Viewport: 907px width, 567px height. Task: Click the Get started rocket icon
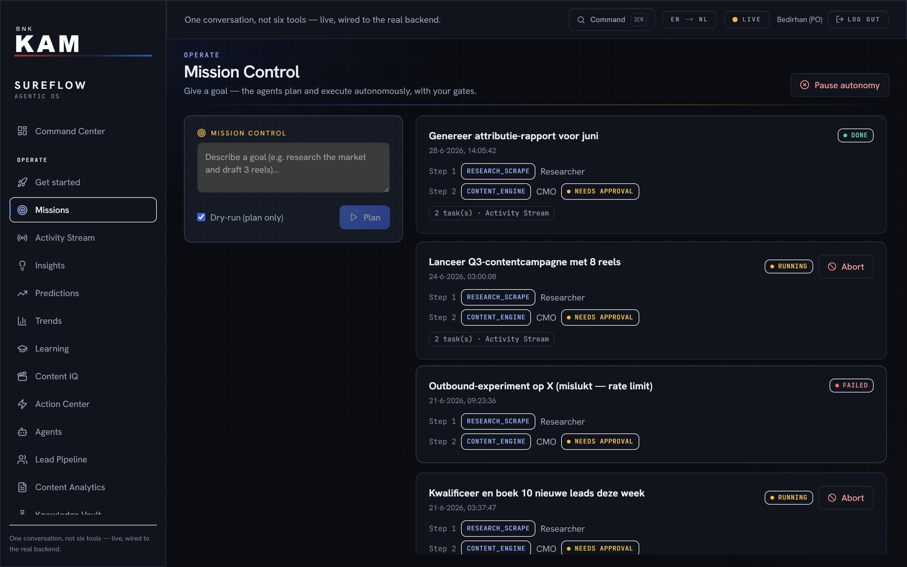pyautogui.click(x=22, y=182)
